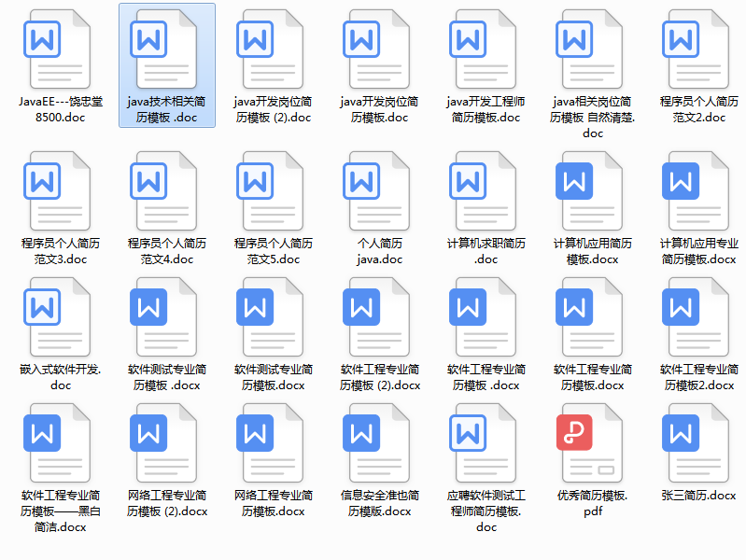The width and height of the screenshot is (746, 560).
Task: Select 程序员个人简历范文5.doc file icon
Action: point(270,190)
